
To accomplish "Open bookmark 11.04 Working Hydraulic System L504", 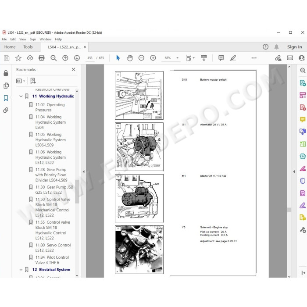I will coord(50,122).
